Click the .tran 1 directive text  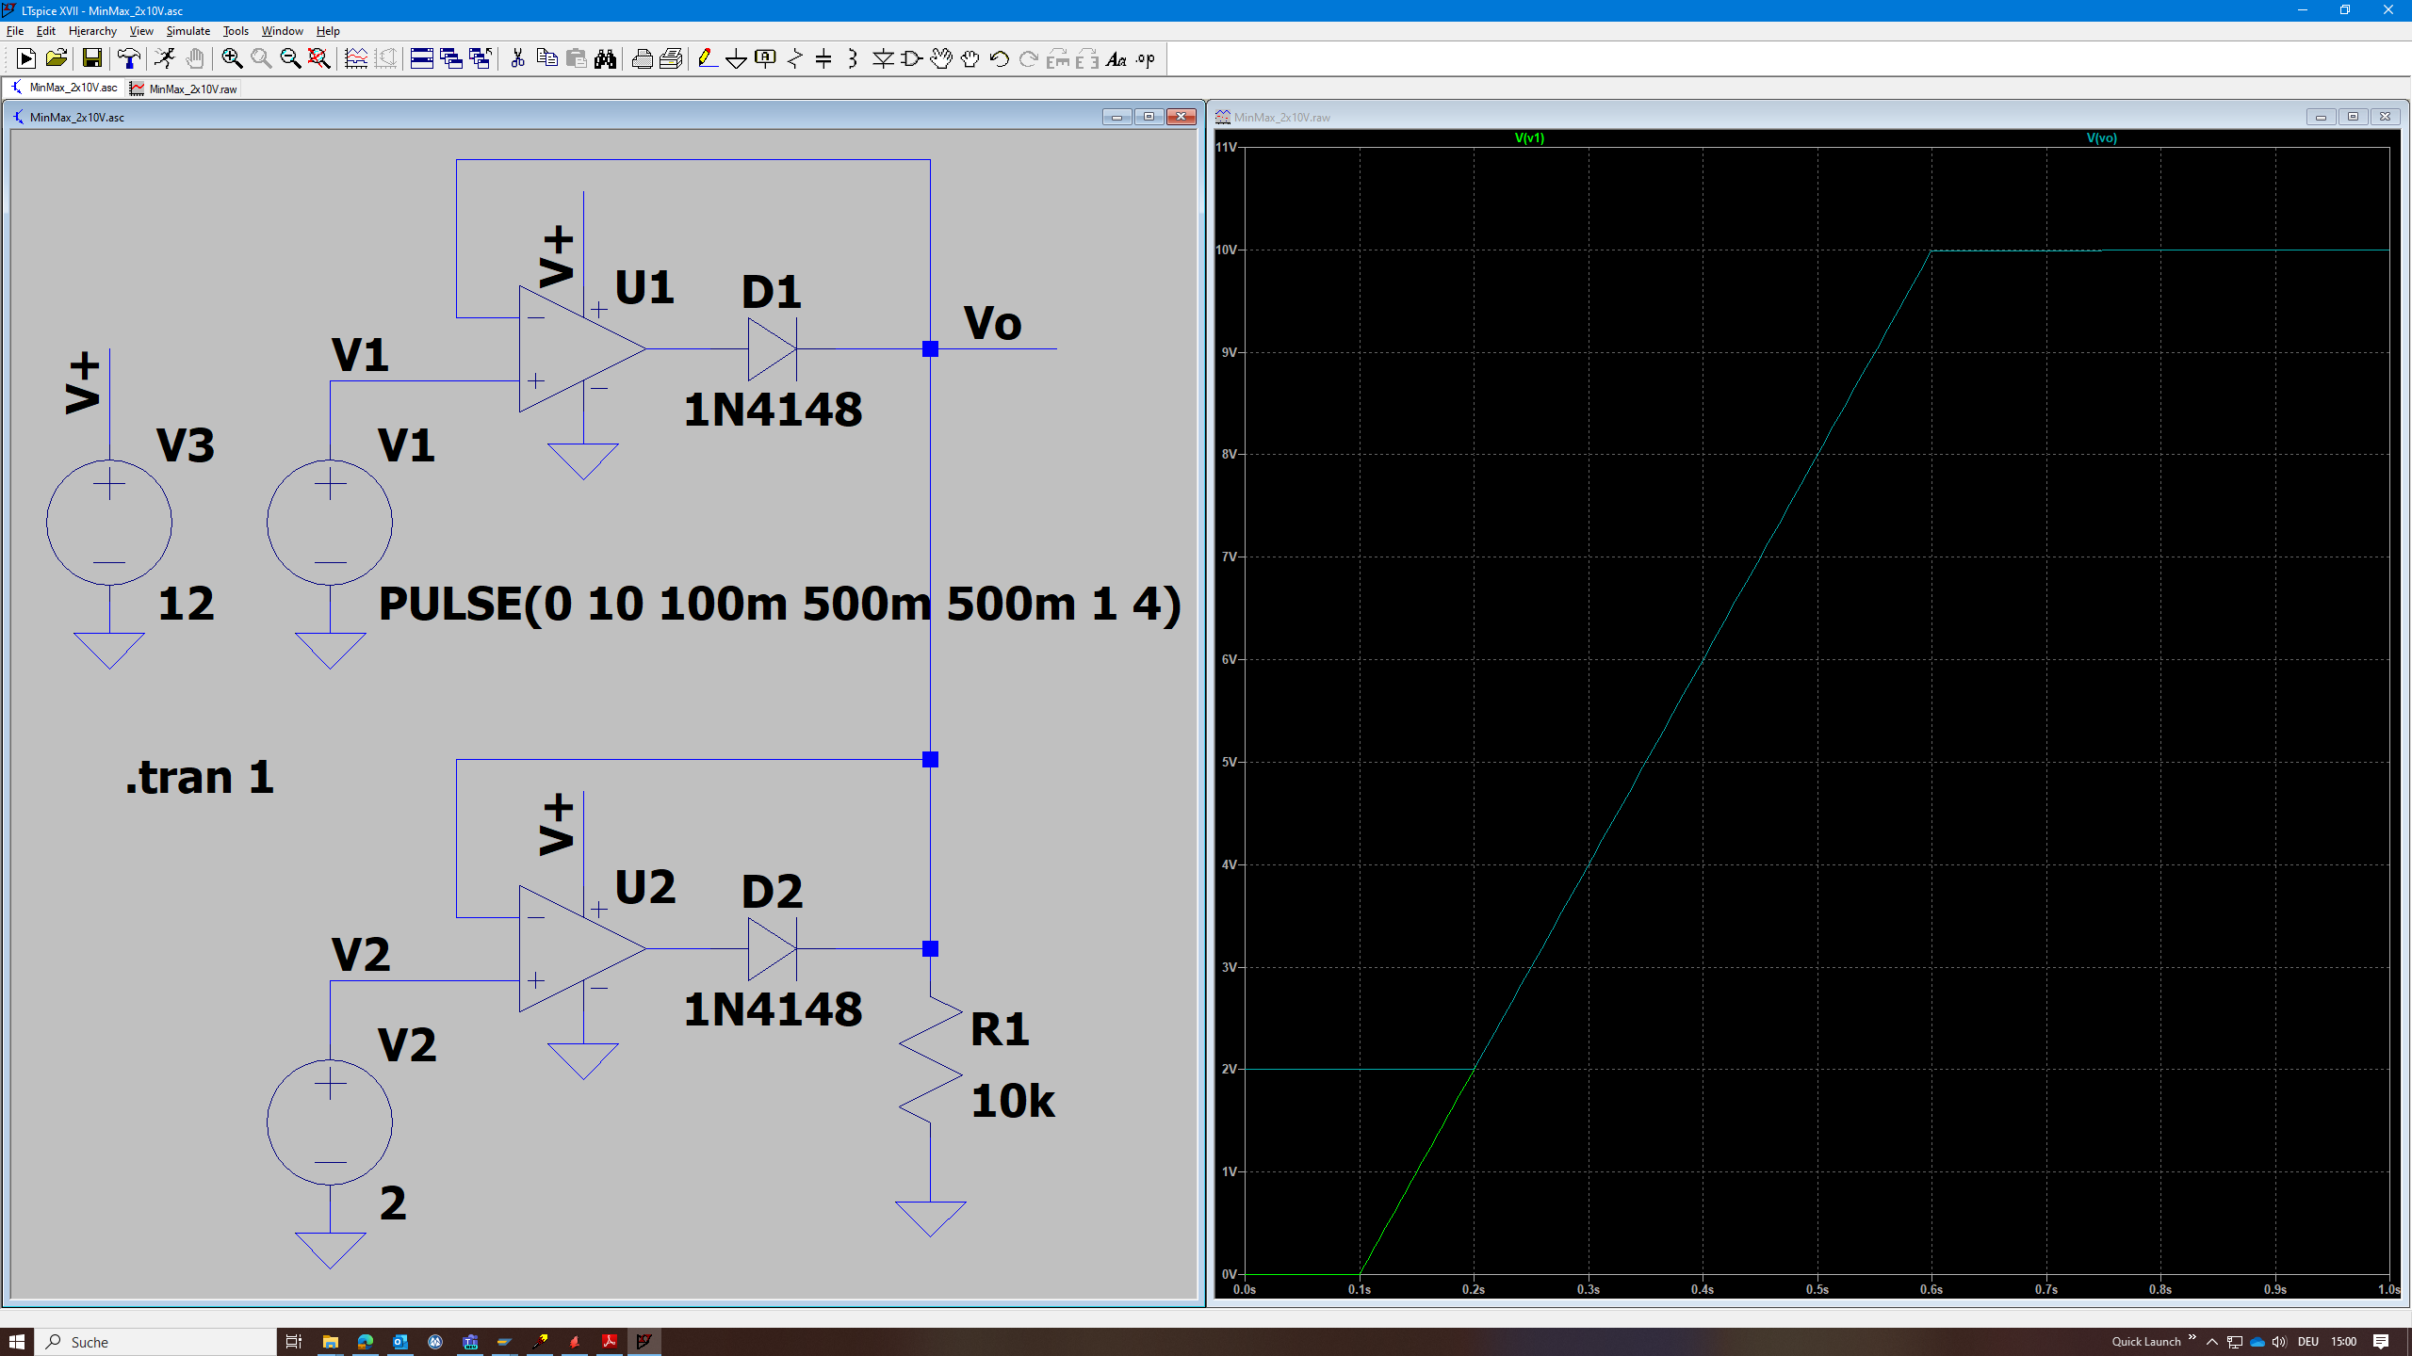(x=200, y=778)
